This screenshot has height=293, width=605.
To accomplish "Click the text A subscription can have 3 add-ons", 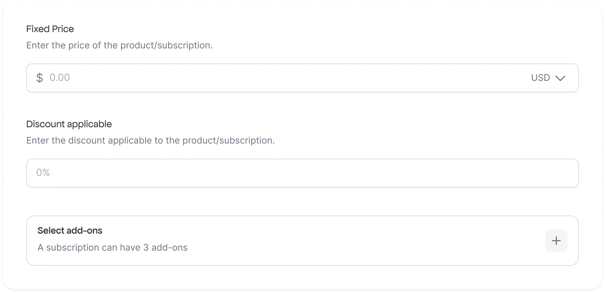I will click(x=113, y=247).
